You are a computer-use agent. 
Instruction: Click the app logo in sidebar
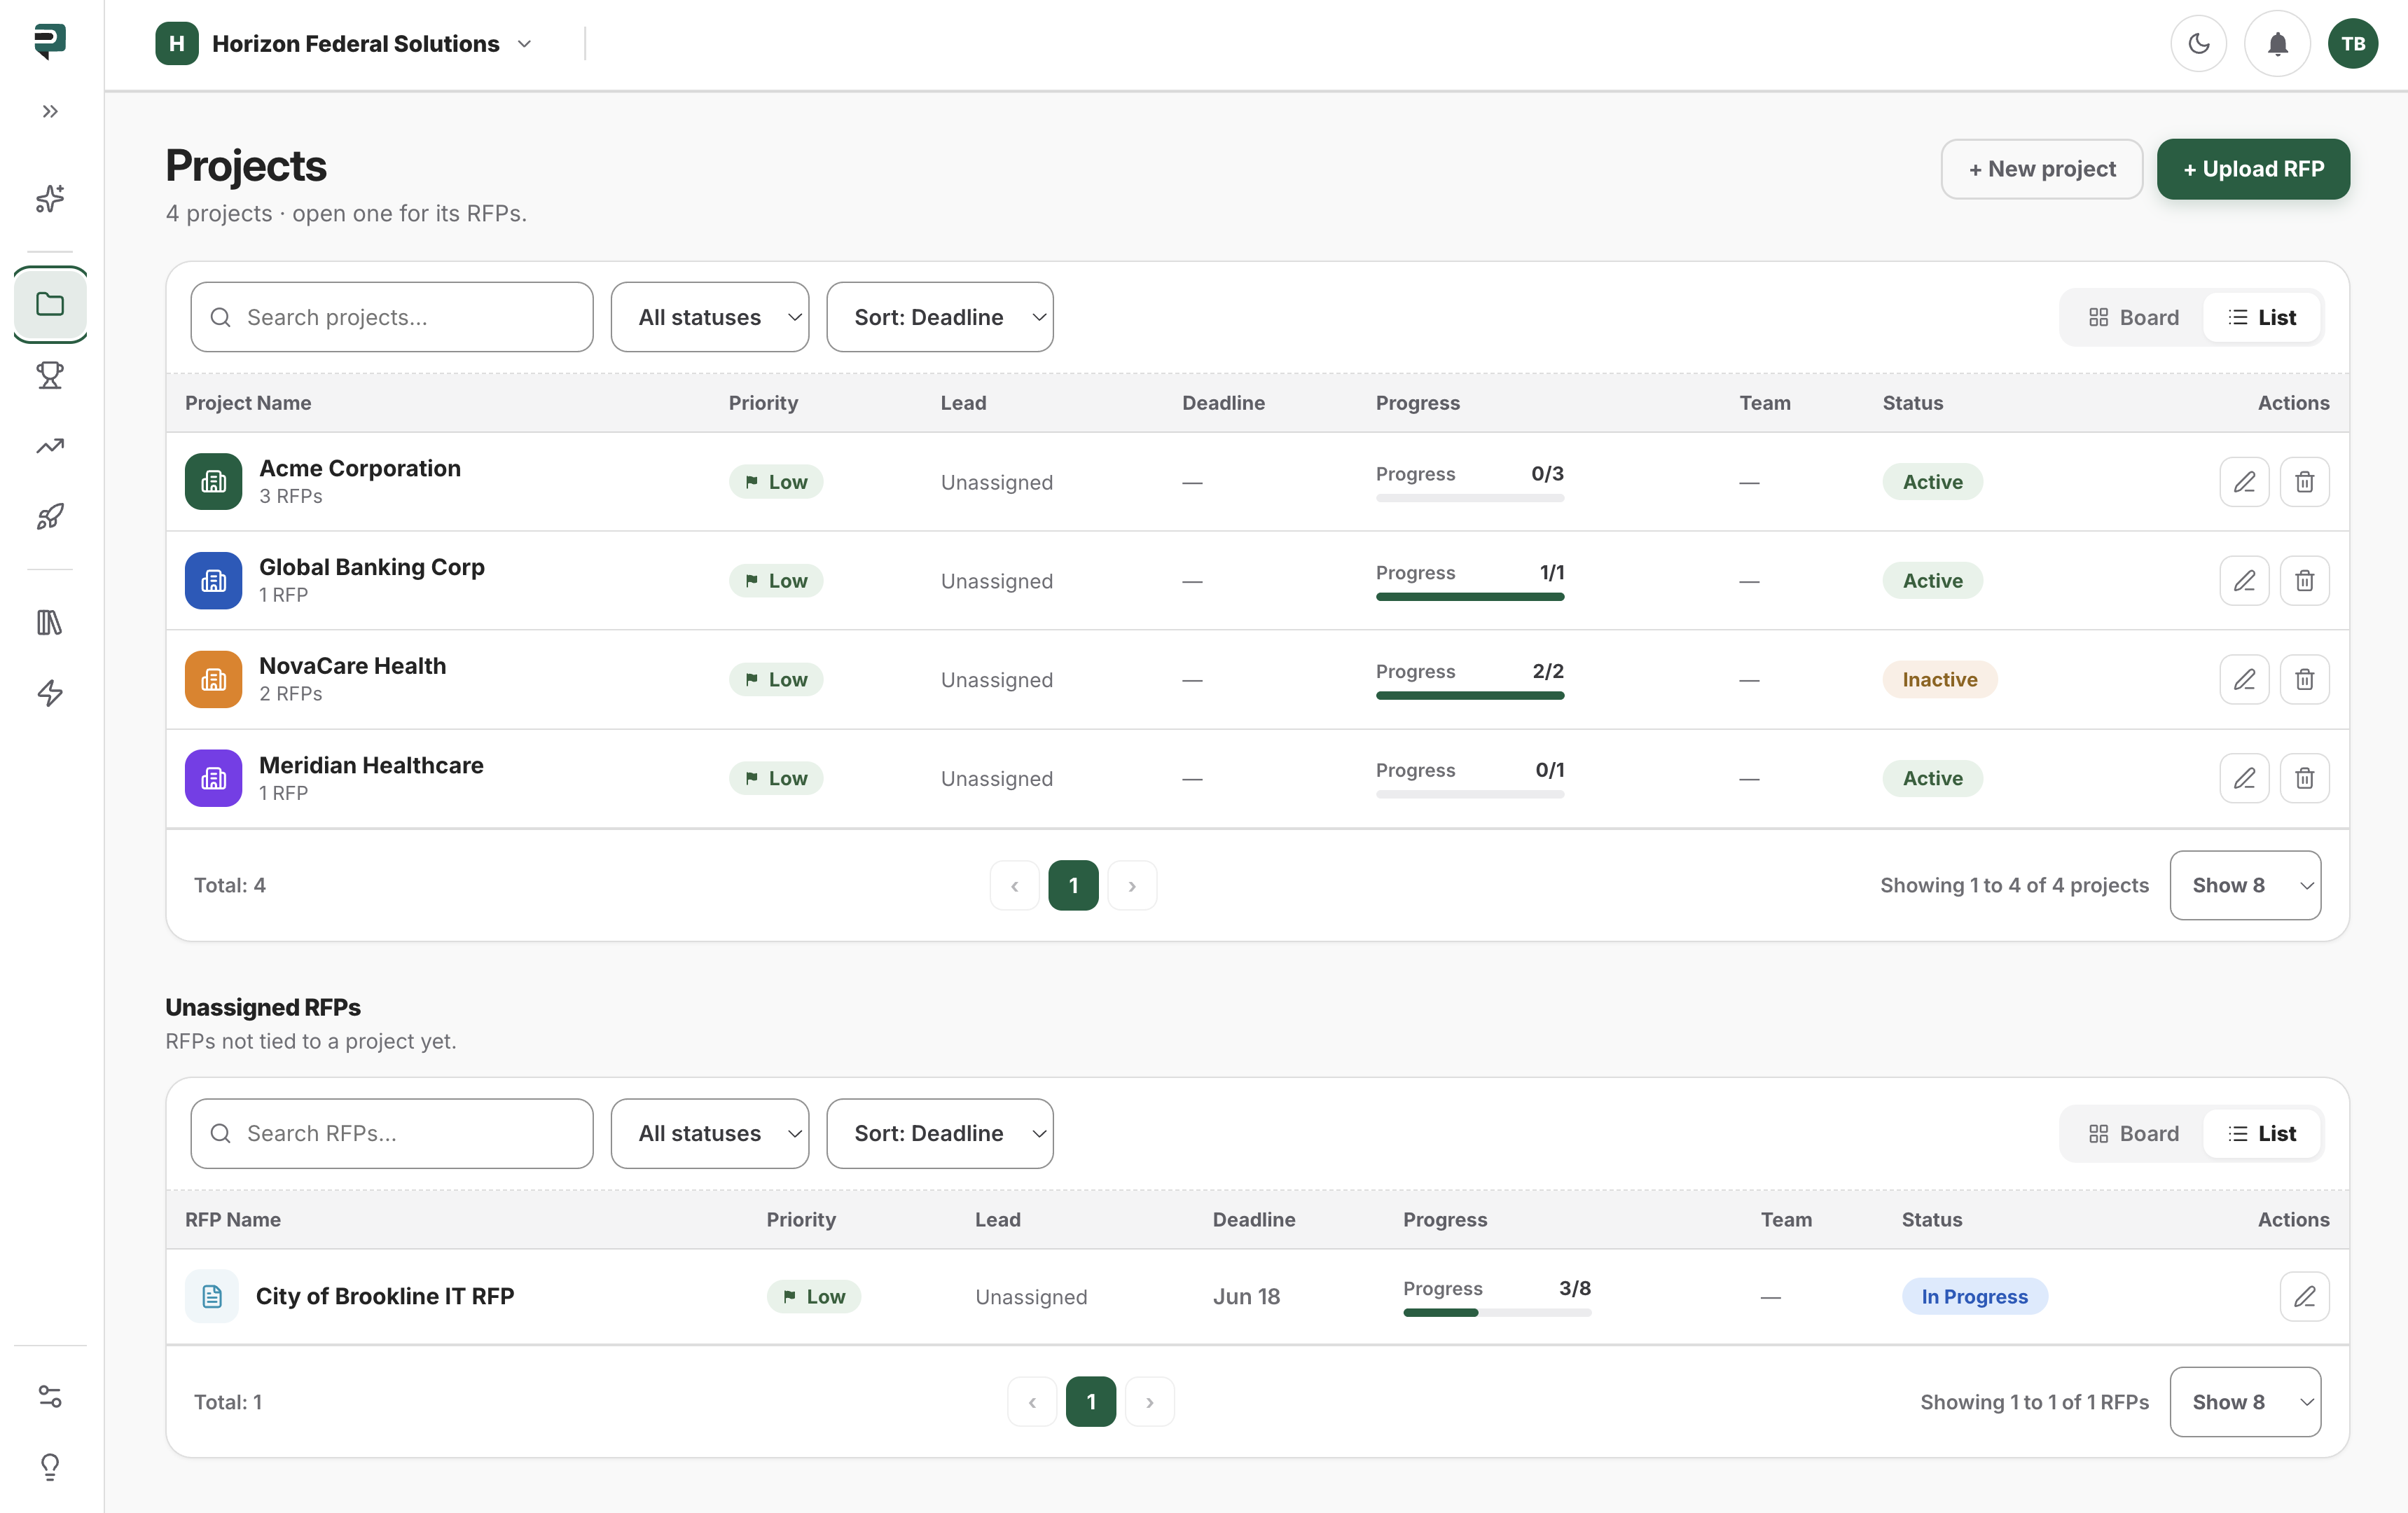click(50, 41)
